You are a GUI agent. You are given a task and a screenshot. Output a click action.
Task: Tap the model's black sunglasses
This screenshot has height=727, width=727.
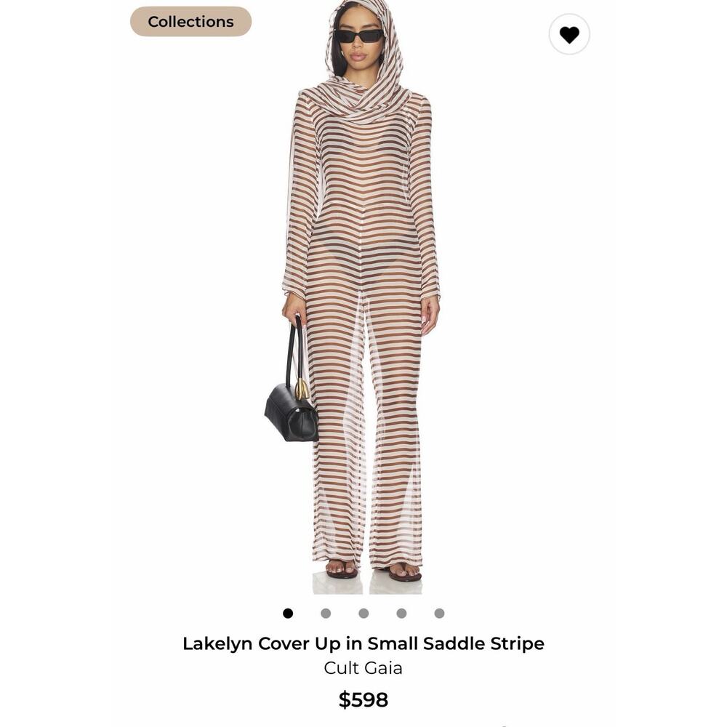tap(359, 36)
